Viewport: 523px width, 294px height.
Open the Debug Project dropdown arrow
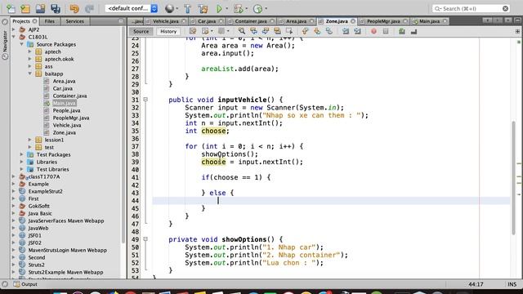pos(246,9)
